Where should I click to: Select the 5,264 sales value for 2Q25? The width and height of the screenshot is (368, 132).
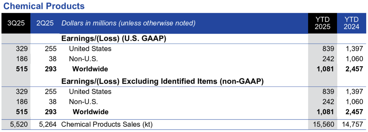[x=47, y=125]
